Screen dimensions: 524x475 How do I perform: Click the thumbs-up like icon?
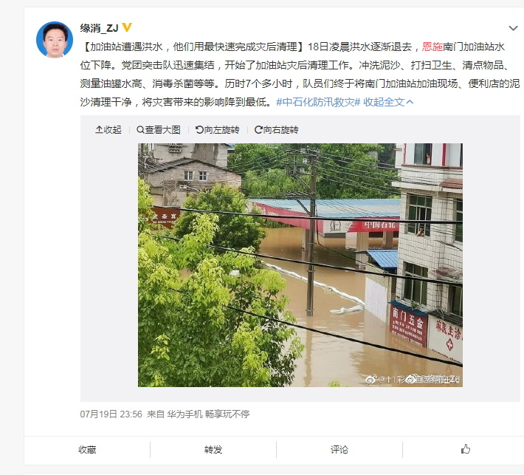[x=466, y=449]
